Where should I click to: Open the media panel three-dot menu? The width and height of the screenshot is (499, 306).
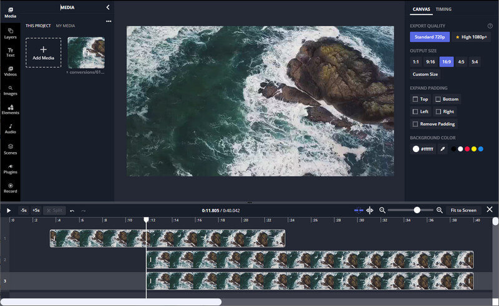[109, 22]
